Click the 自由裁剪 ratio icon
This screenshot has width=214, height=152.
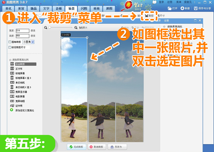pos(12,64)
